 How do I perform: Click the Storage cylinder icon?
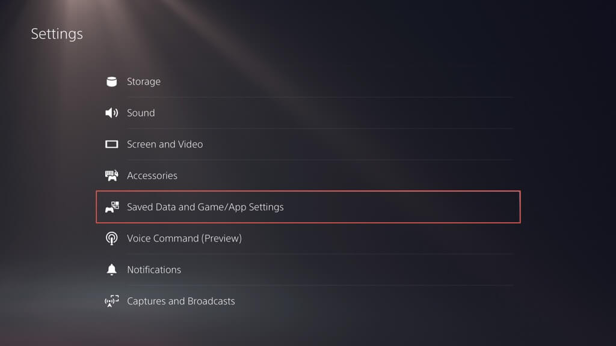click(111, 82)
